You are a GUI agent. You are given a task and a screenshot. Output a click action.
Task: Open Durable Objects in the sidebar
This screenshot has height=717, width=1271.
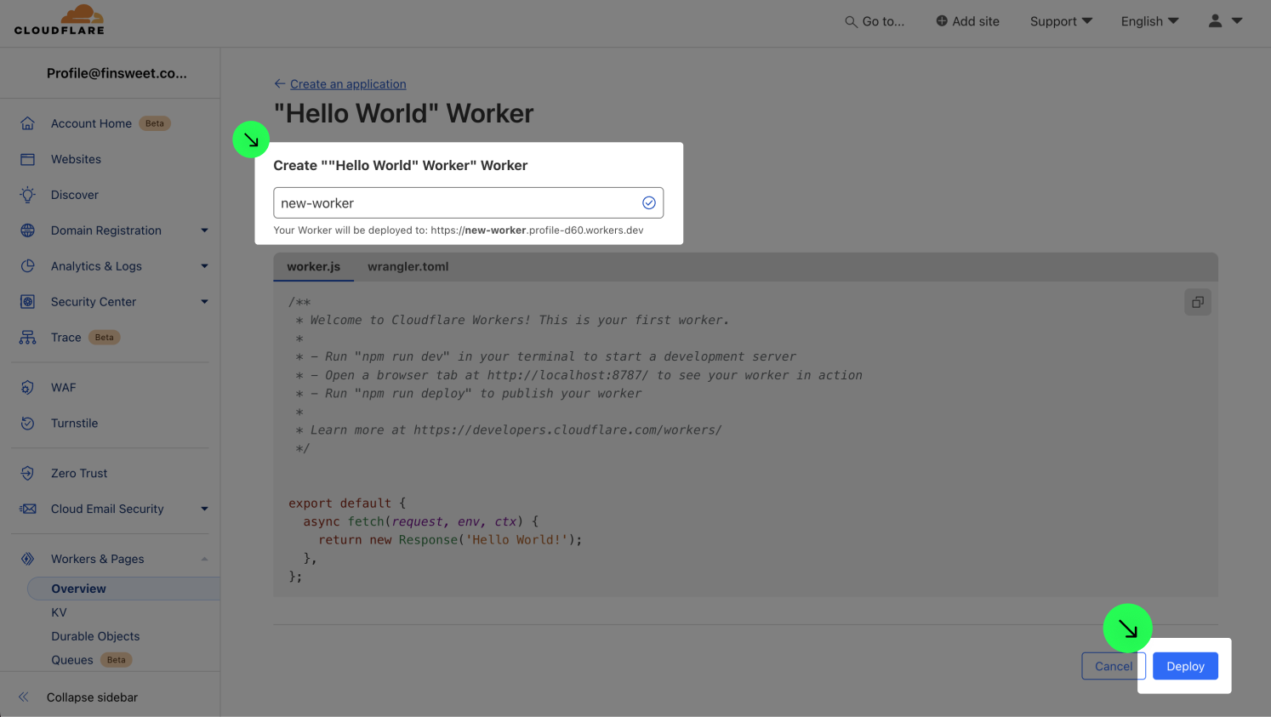tap(95, 636)
